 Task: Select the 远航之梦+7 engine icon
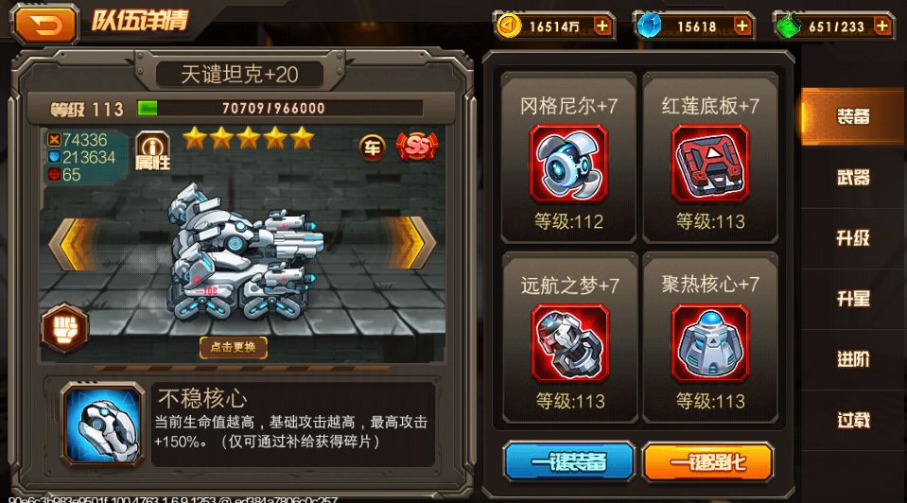coord(569,343)
